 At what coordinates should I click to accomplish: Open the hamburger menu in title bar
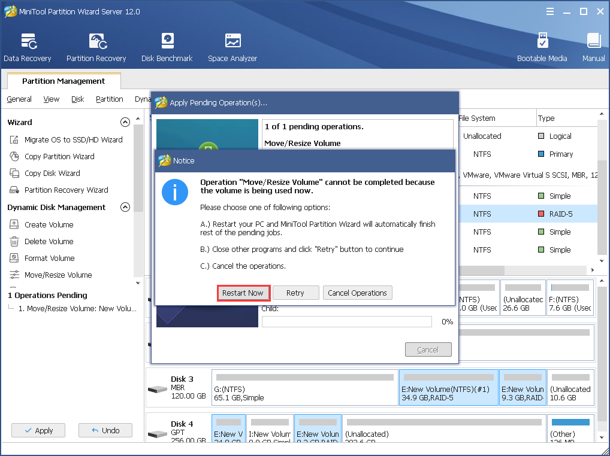click(x=550, y=10)
